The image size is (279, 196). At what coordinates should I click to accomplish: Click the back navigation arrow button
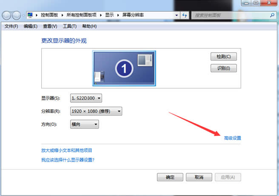tap(7, 15)
